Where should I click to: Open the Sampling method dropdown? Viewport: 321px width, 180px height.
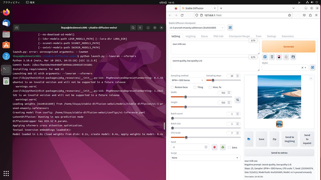click(187, 80)
